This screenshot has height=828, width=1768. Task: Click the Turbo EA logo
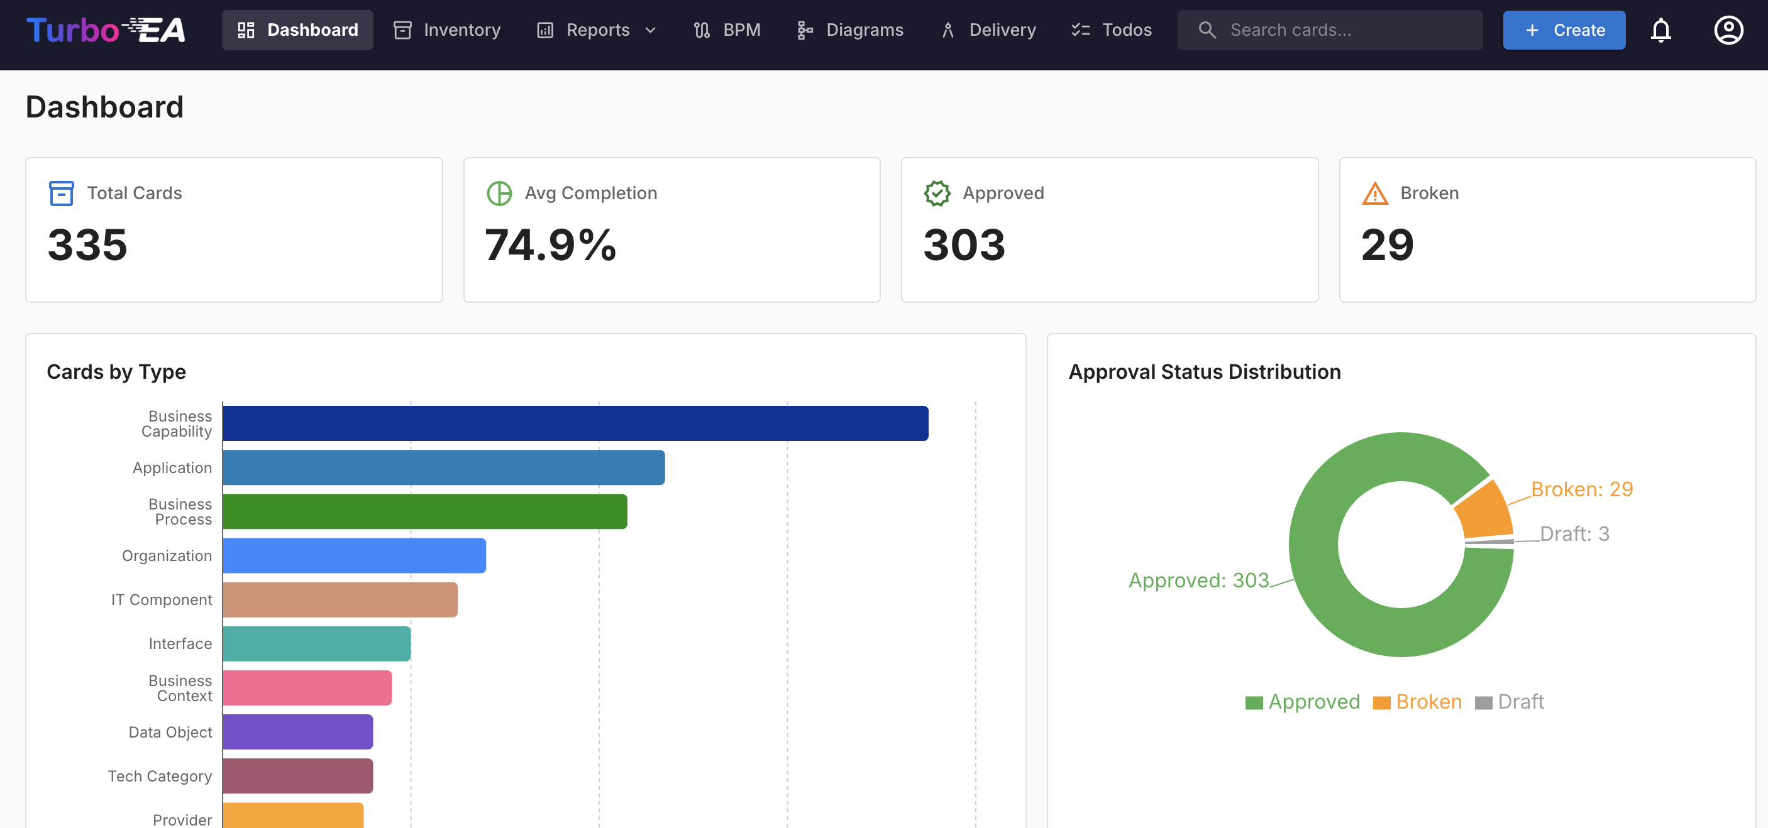click(106, 30)
